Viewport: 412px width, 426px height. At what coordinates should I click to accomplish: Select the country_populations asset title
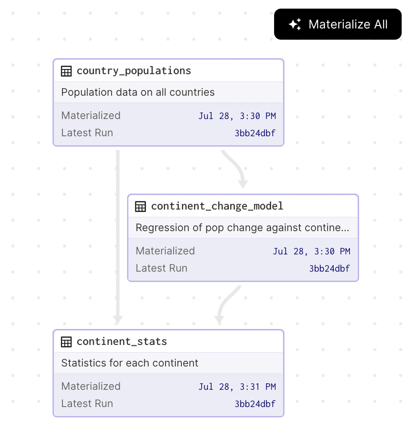click(134, 71)
